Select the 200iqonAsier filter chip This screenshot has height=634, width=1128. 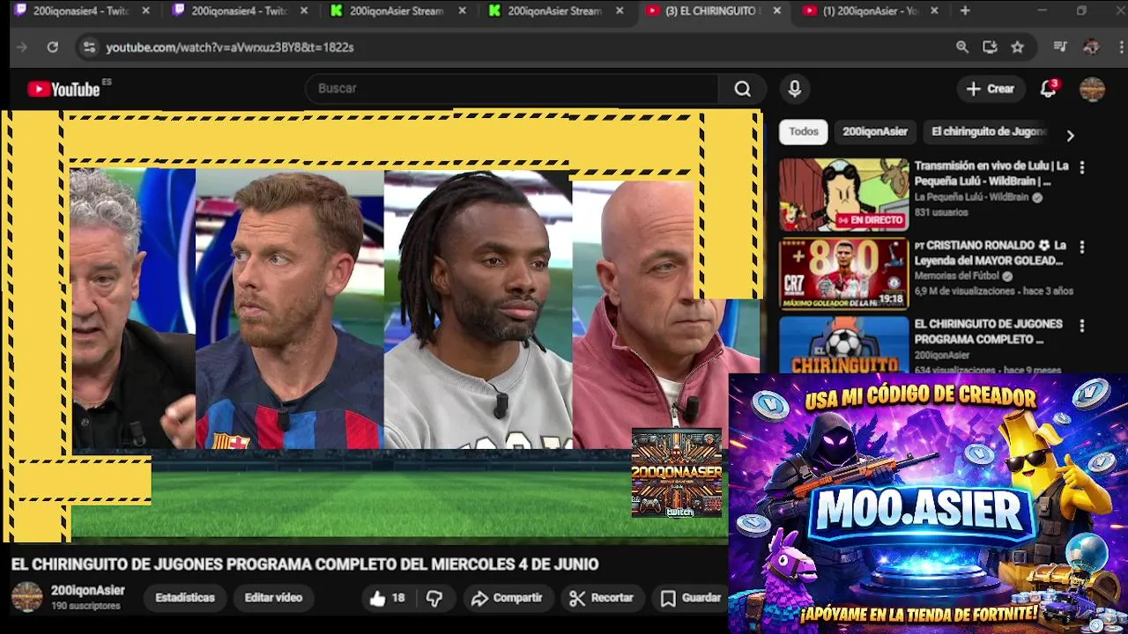pos(875,132)
